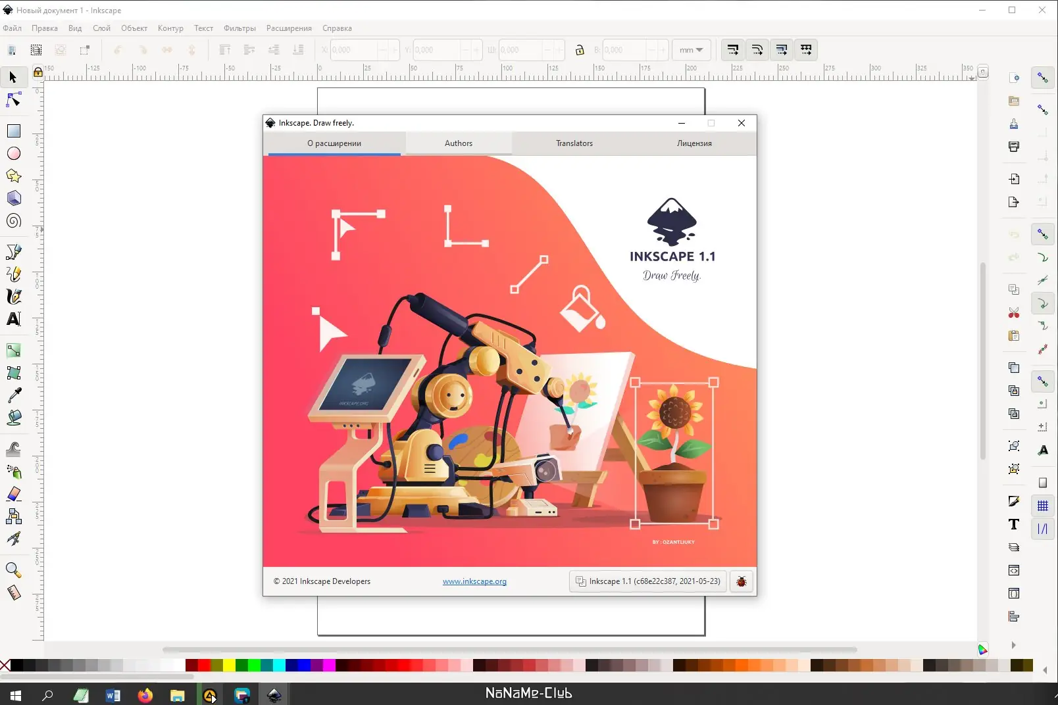1058x705 pixels.
Task: Create a new document from the command bar
Action: (1014, 78)
